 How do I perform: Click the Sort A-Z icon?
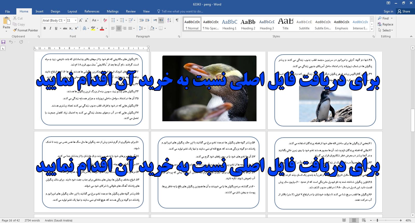click(169, 20)
